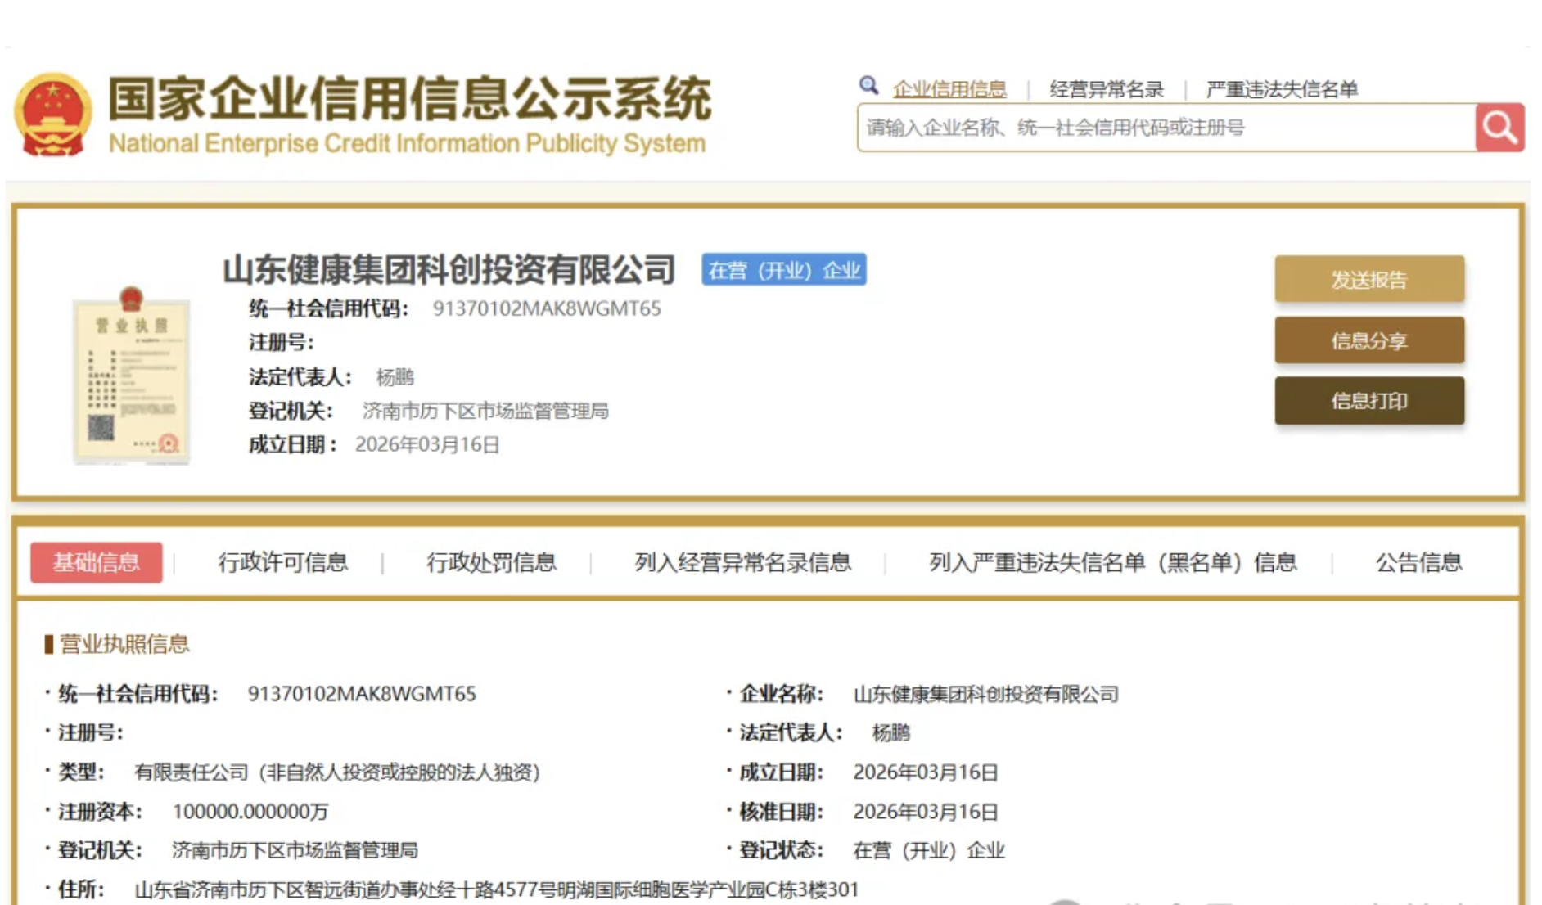1542x905 pixels.
Task: Switch to the 基础信息 tab
Action: [97, 562]
